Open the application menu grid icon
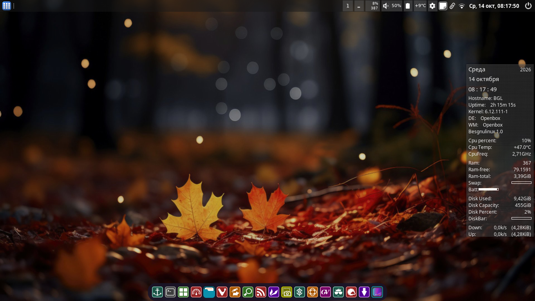 tap(6, 5)
